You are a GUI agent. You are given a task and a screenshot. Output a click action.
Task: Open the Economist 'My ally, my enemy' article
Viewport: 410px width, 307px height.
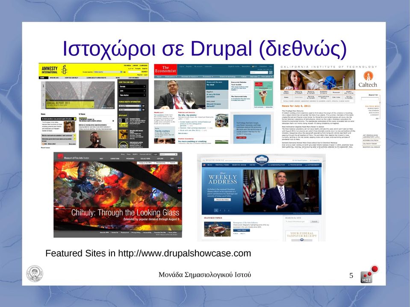[187, 115]
